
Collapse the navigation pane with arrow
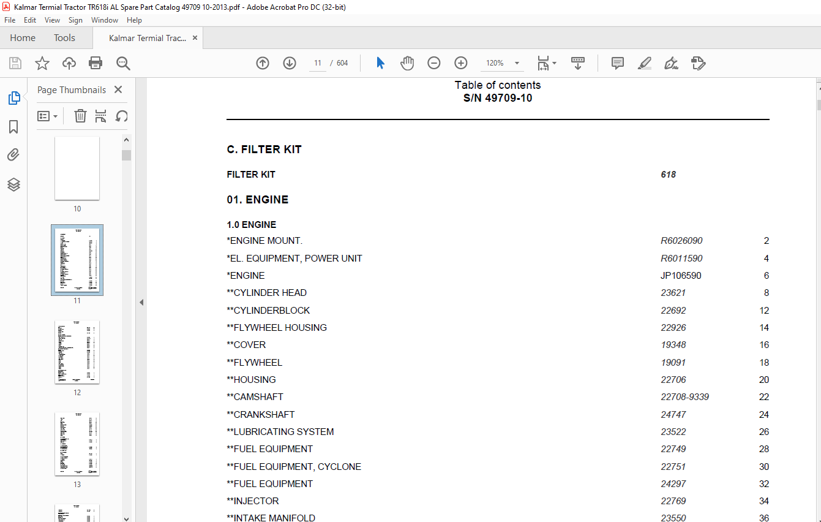141,302
